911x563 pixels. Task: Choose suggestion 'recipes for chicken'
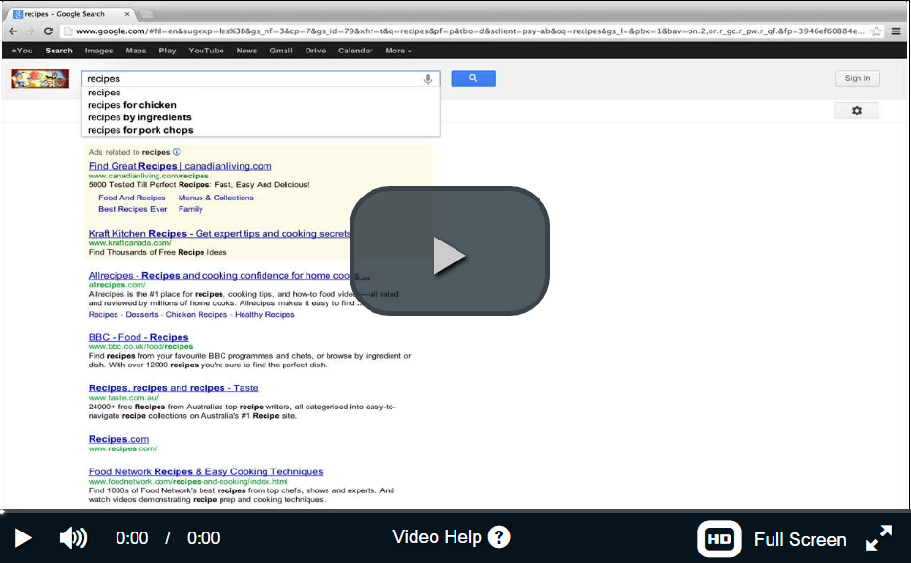(261, 105)
